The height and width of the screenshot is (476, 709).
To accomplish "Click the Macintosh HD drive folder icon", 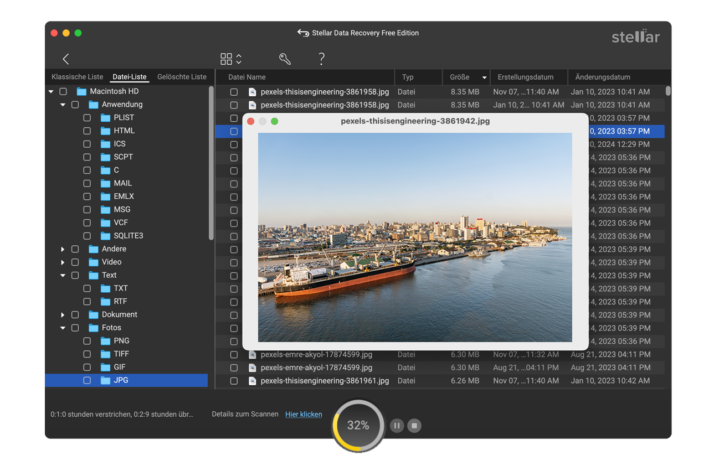I will point(82,91).
